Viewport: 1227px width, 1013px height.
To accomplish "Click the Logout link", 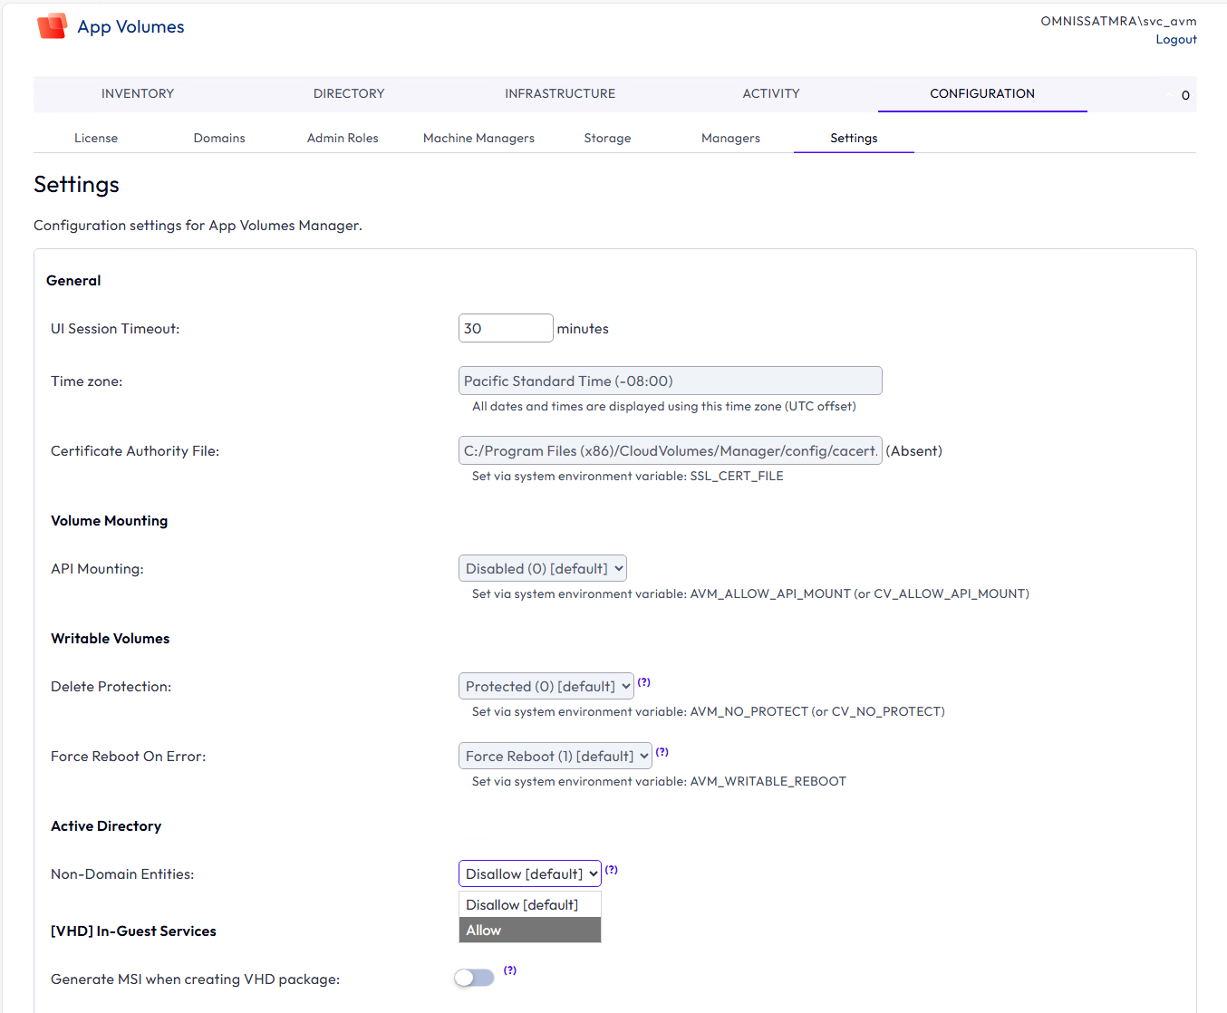I will click(1176, 39).
